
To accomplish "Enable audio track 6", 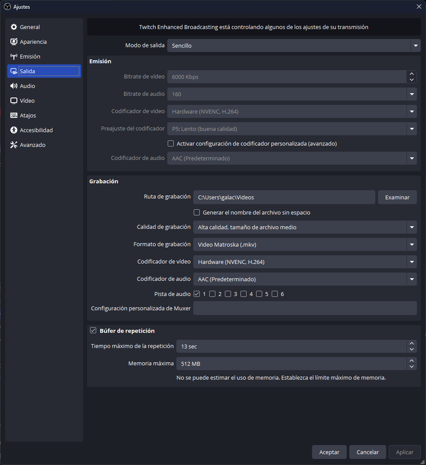I will click(275, 294).
